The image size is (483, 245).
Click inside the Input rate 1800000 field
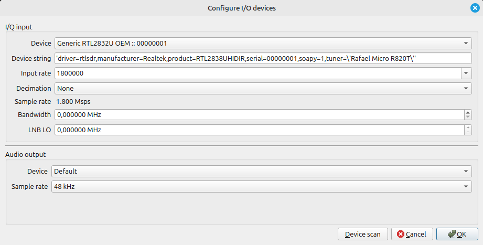(258, 73)
